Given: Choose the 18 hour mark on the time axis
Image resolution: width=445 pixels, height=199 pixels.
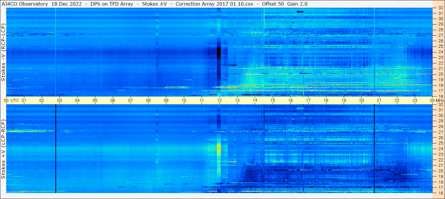Looking at the screenshot, I should (x=326, y=100).
